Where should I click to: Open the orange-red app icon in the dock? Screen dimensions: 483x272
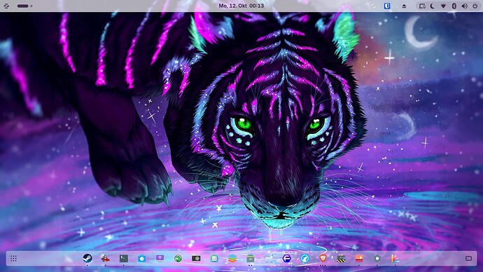pyautogui.click(x=359, y=259)
